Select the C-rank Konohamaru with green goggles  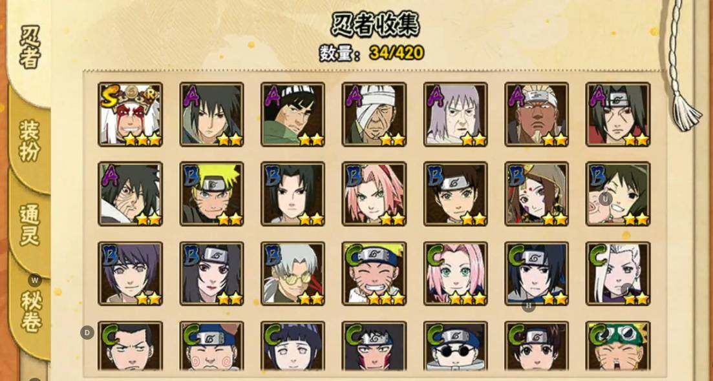pos(618,346)
